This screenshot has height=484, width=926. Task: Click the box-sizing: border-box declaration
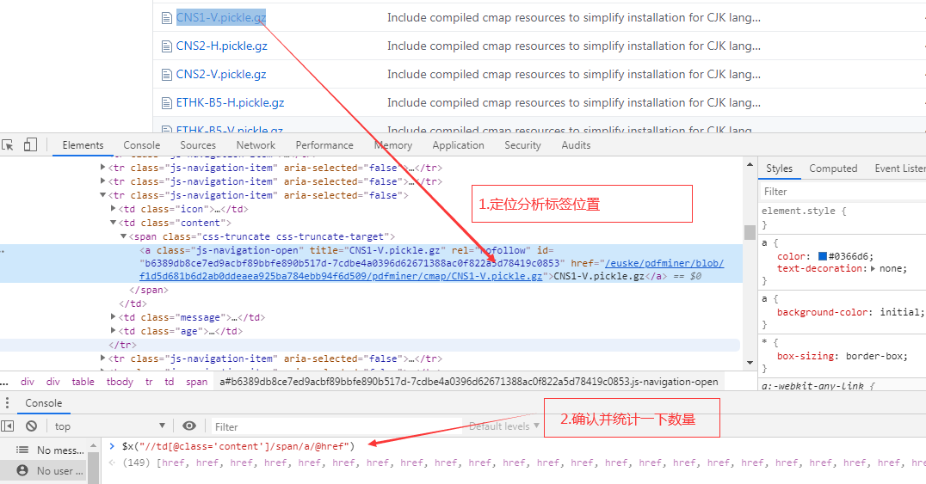click(x=843, y=356)
